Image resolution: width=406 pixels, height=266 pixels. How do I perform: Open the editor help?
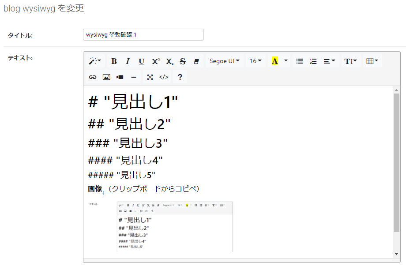click(179, 77)
